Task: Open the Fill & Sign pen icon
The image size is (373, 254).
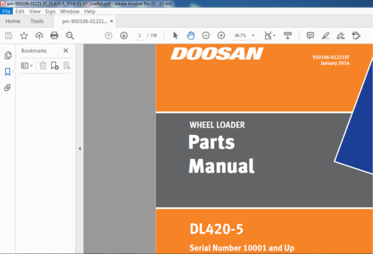Action: pyautogui.click(x=341, y=35)
